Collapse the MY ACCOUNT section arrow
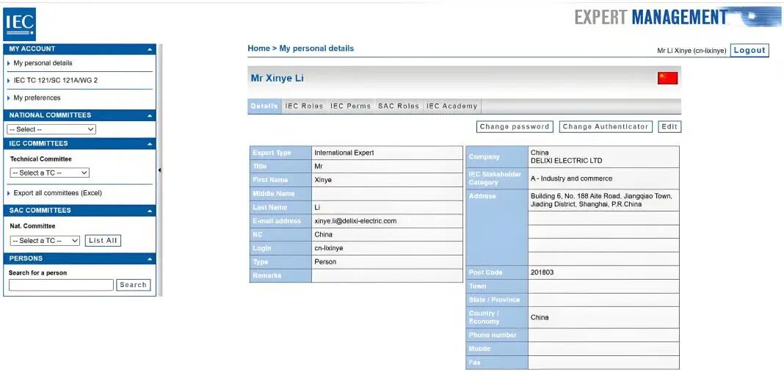The image size is (784, 381). point(150,49)
